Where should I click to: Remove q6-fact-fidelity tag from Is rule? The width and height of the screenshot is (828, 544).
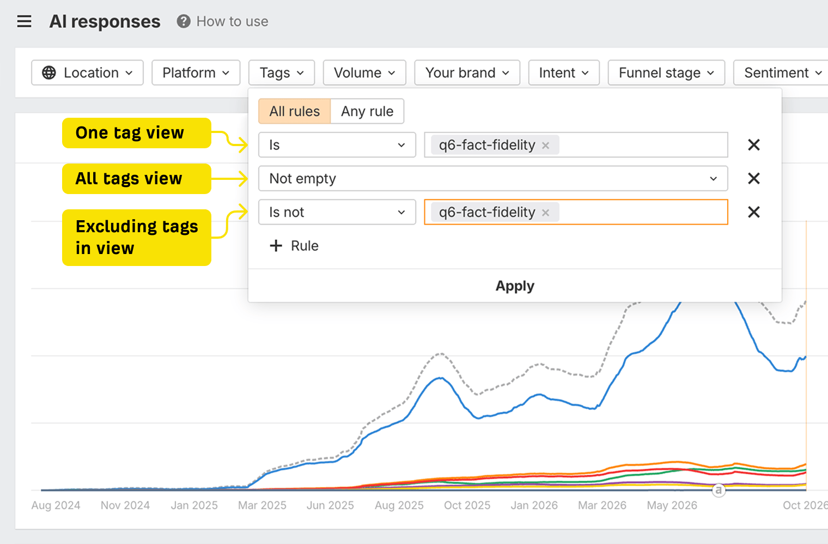545,146
